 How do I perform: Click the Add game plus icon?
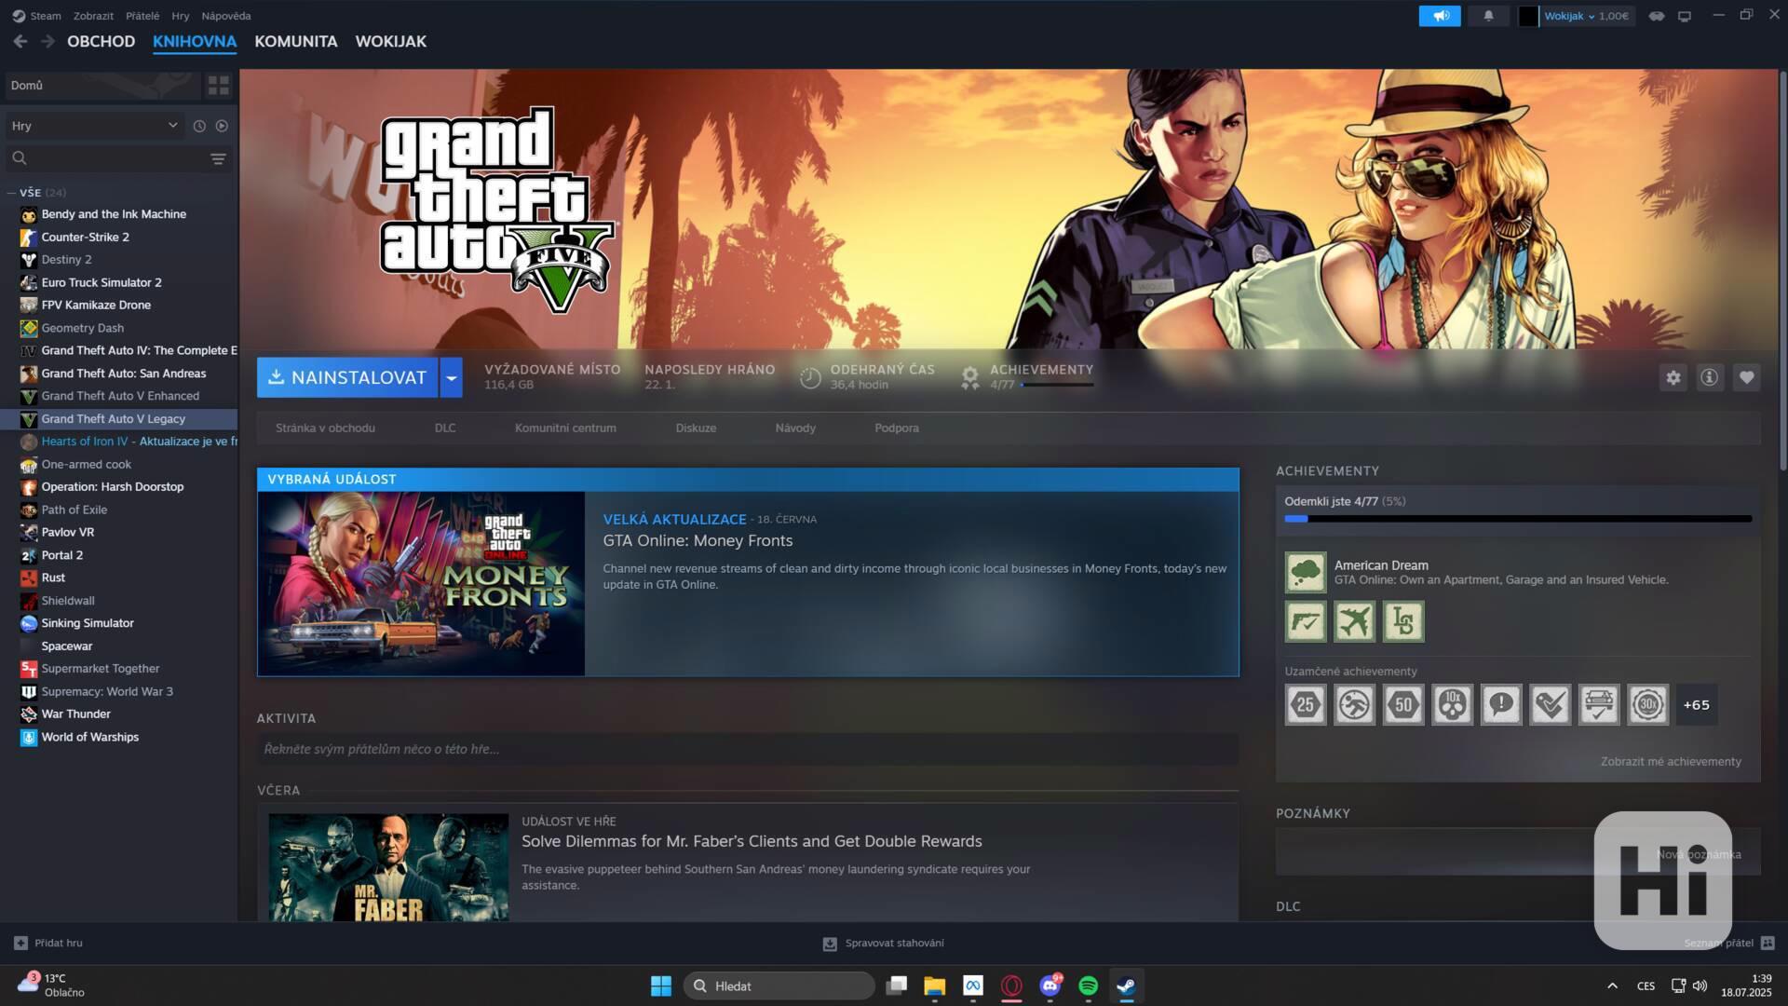click(20, 944)
